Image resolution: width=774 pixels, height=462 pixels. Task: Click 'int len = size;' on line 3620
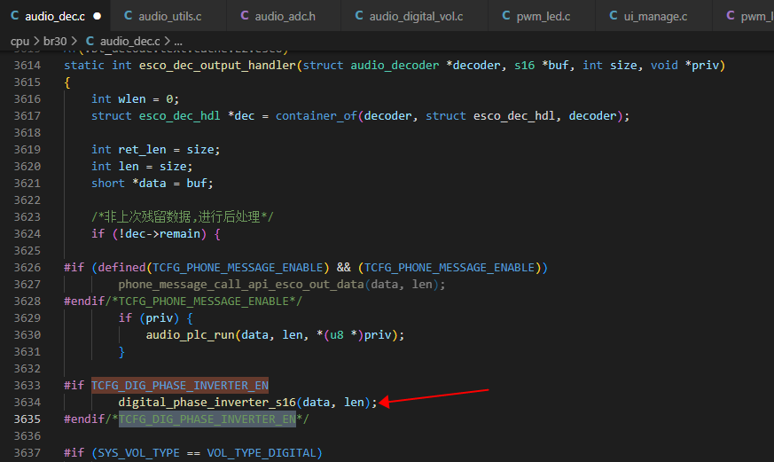click(142, 167)
